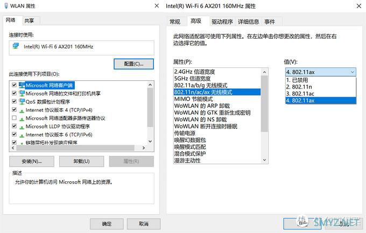Toggle QoS 数据包计划程序 checkbox
This screenshot has width=366, height=233.
14,101
